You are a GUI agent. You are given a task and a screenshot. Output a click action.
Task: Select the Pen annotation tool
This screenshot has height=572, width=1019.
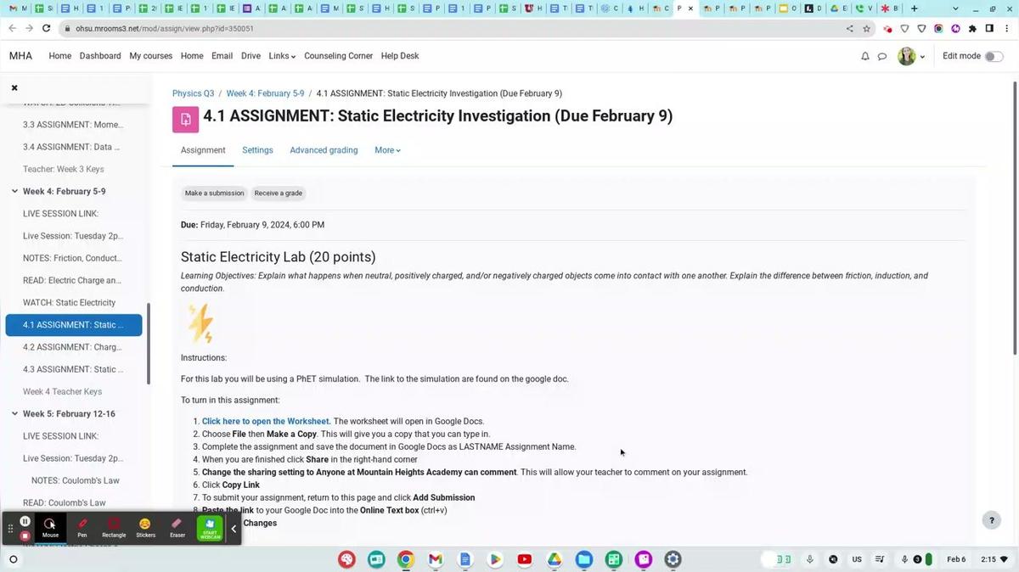coord(82,527)
